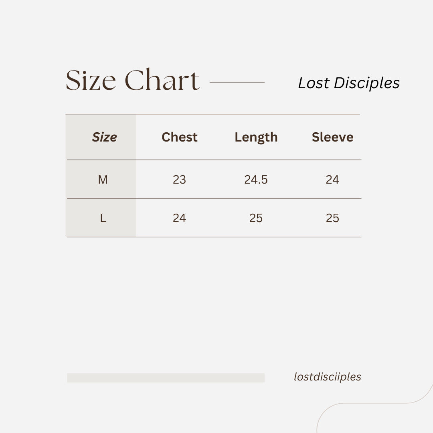Image resolution: width=433 pixels, height=433 pixels.
Task: Click the length value 24.5
Action: click(x=256, y=180)
